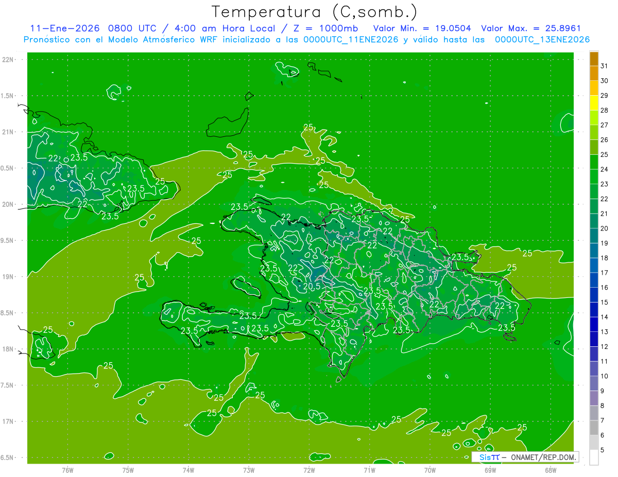Click the color scale label '28'
Image resolution: width=618 pixels, height=477 pixels.
[605, 110]
